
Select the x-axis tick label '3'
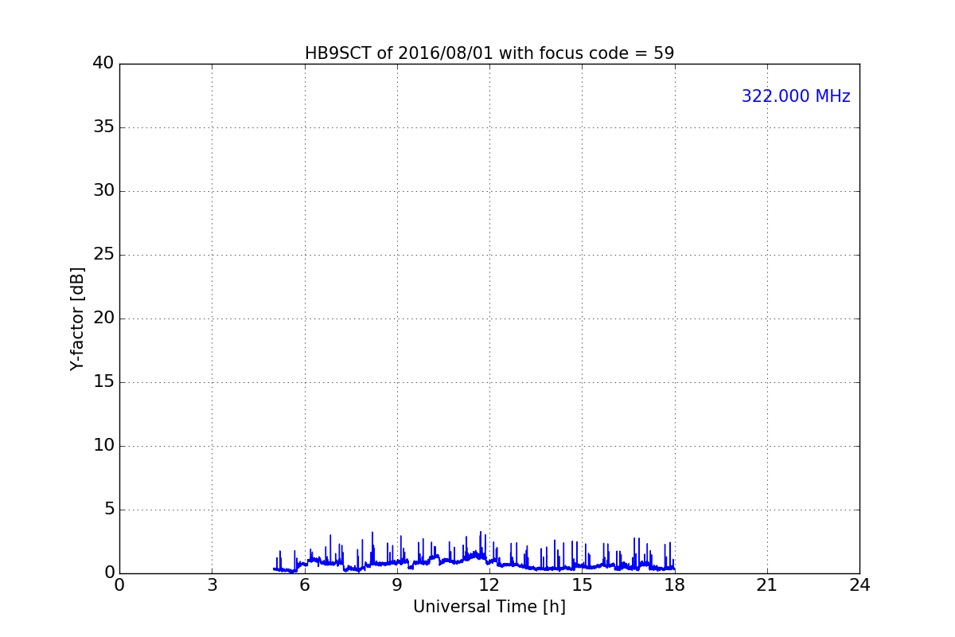tap(212, 585)
